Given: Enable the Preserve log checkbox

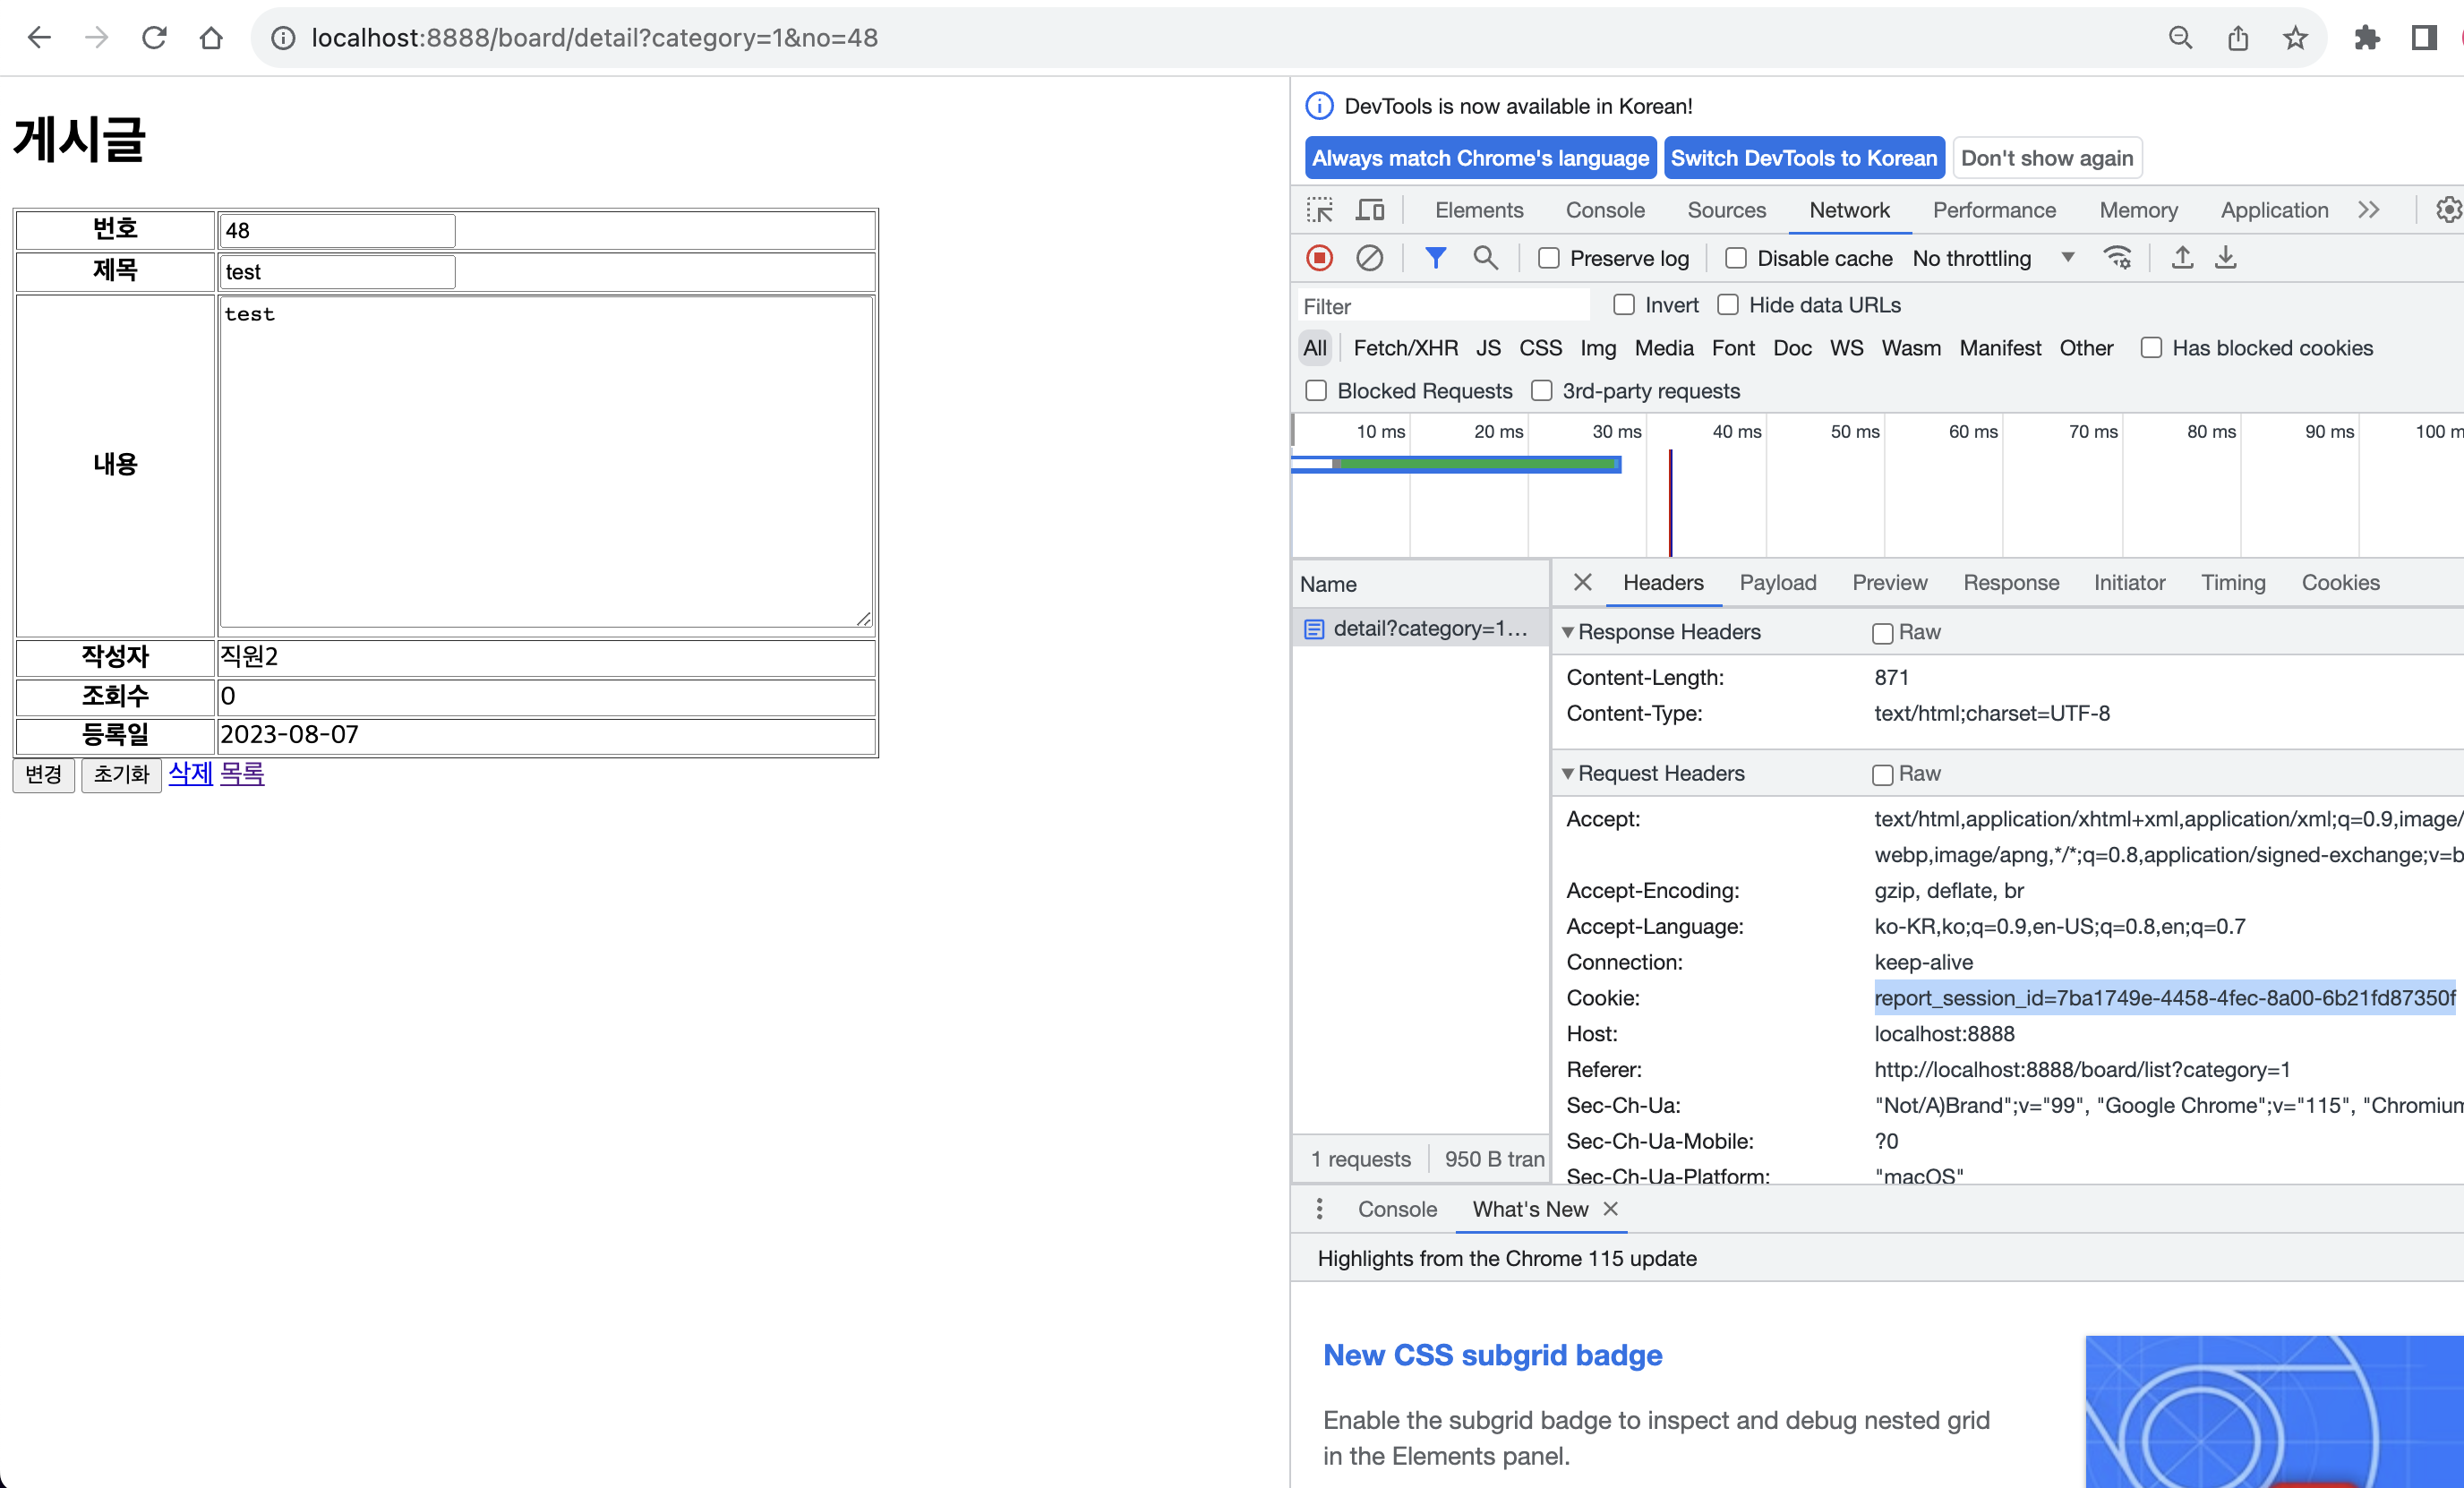Looking at the screenshot, I should point(1549,259).
